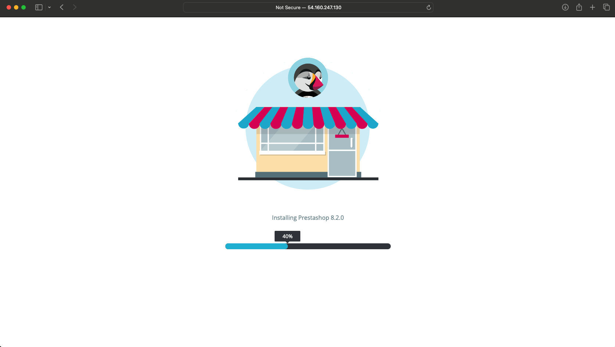Click the Installing Prestashop 8.2.0 text

[x=308, y=218]
